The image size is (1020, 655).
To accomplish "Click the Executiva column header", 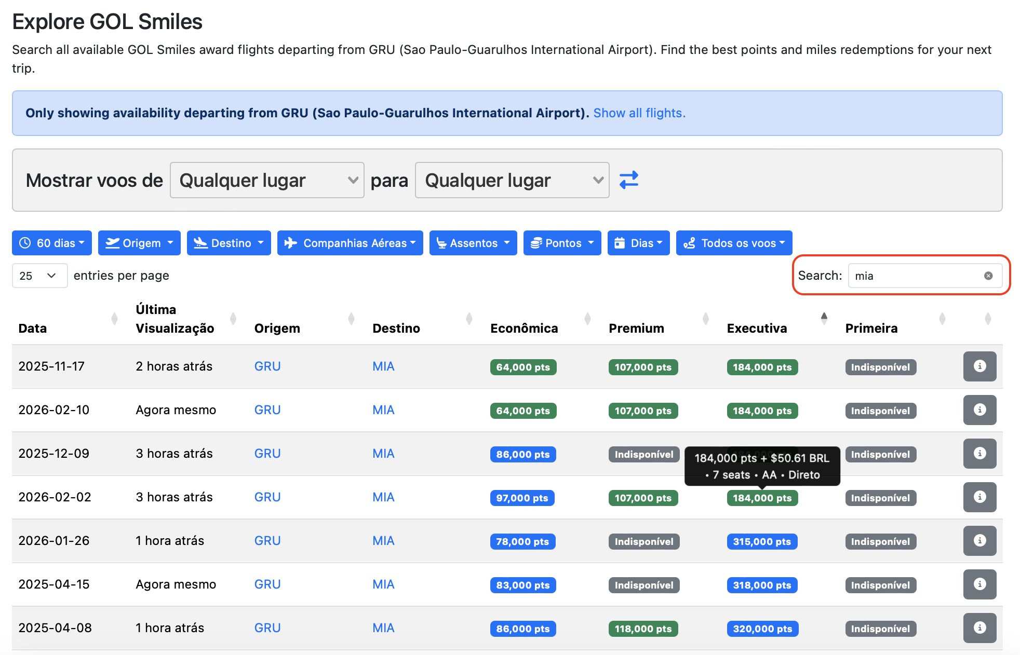I will [757, 328].
